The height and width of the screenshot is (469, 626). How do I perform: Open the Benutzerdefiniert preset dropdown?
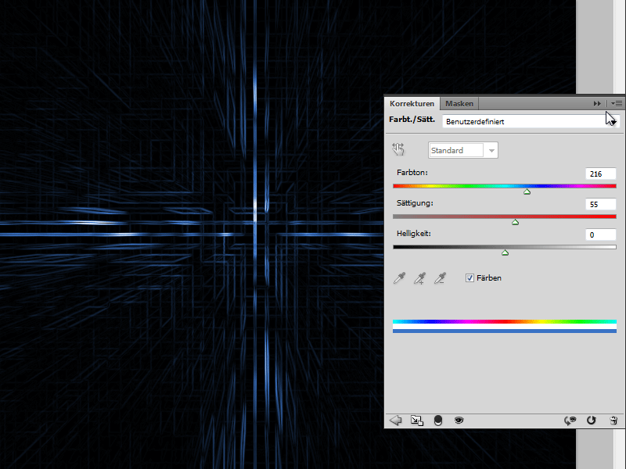(531, 121)
